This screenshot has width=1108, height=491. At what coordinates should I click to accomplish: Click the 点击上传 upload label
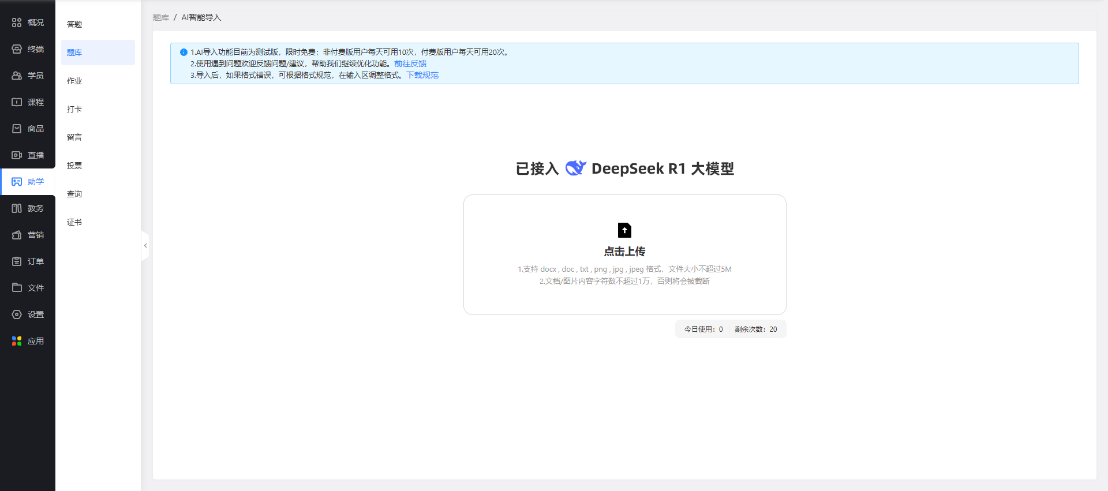tap(624, 252)
